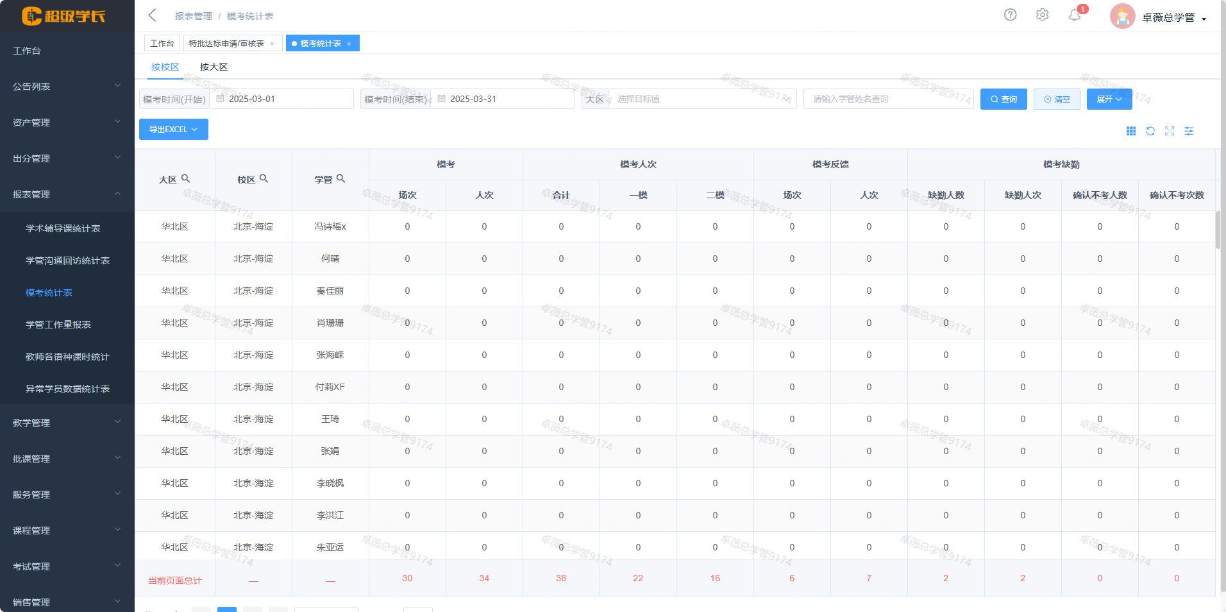1226x612 pixels.
Task: Open the 大区 selection dropdown
Action: coord(702,99)
